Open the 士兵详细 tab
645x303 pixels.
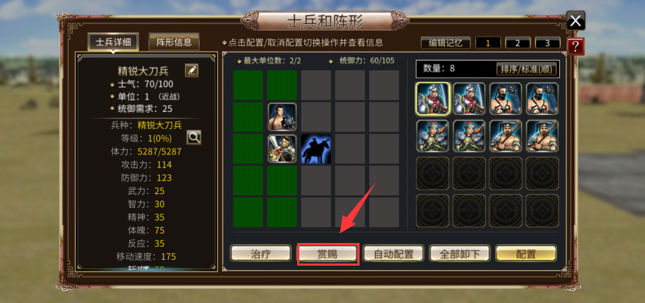click(x=113, y=42)
